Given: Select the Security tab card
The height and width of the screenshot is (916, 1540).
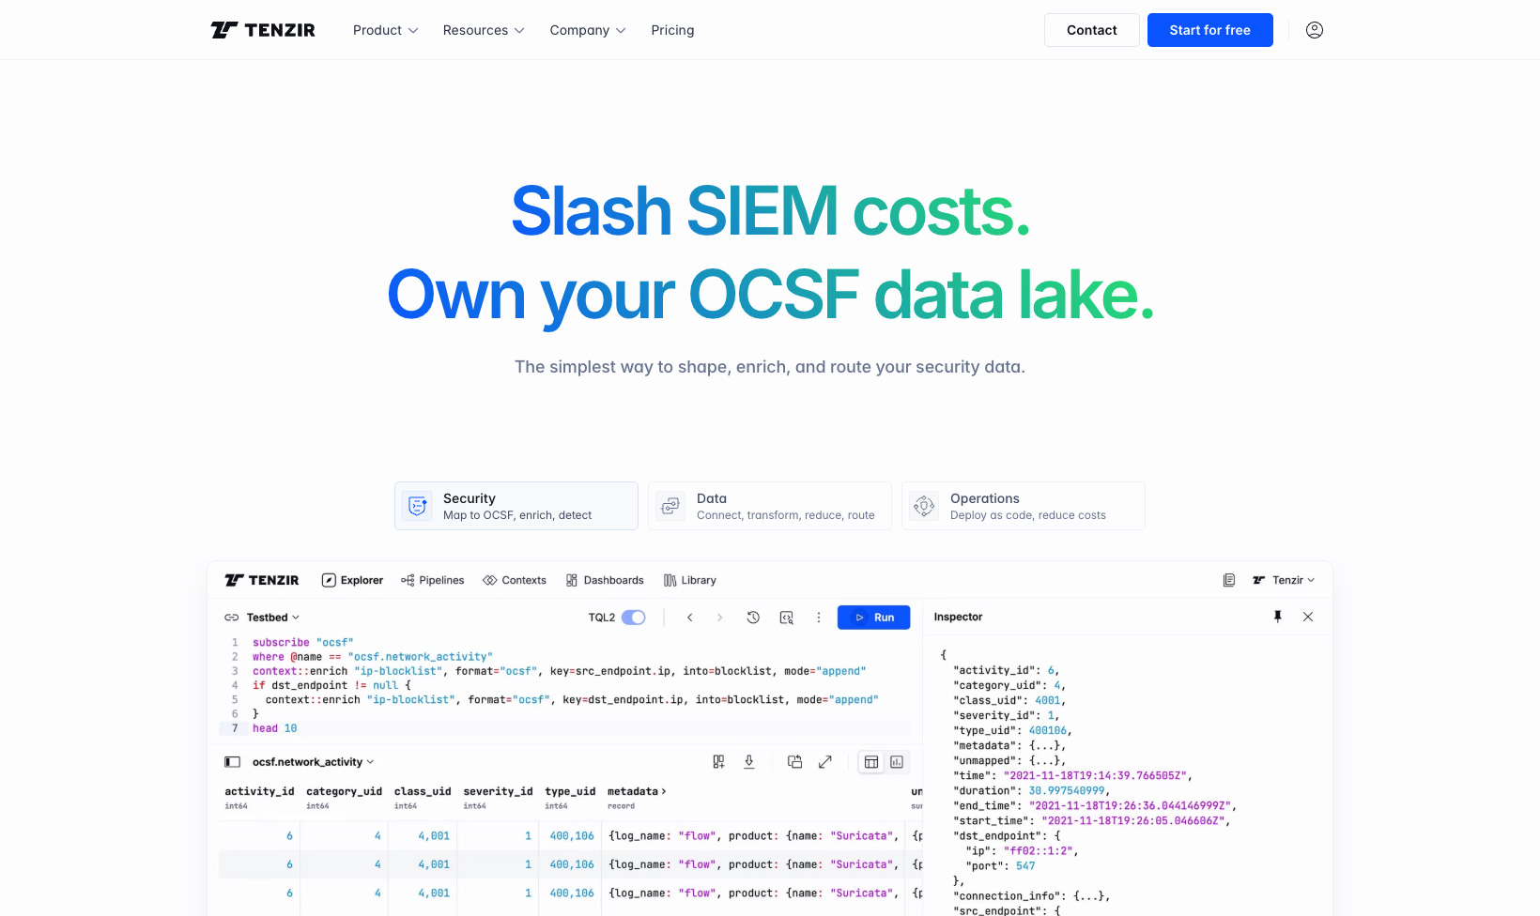Looking at the screenshot, I should pyautogui.click(x=516, y=506).
